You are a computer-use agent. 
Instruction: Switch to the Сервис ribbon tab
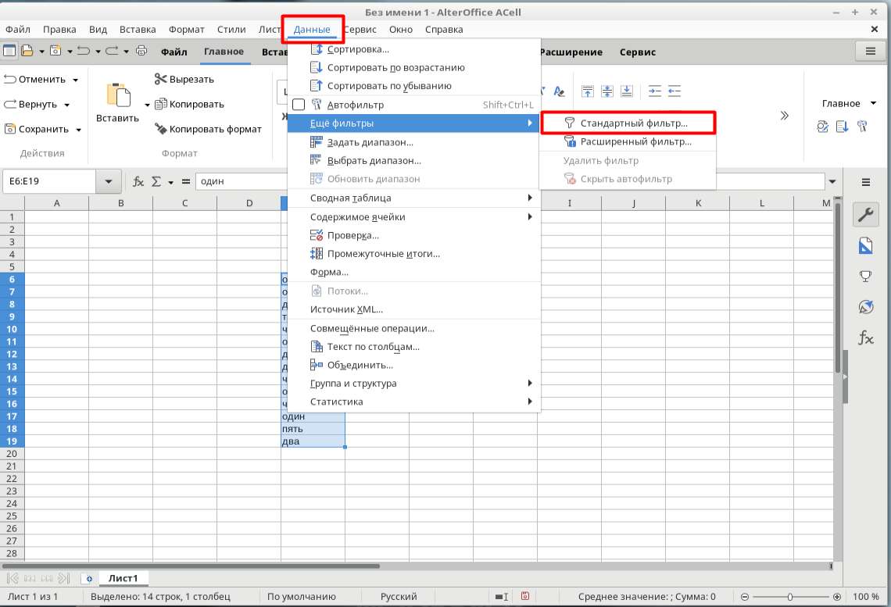click(x=638, y=52)
